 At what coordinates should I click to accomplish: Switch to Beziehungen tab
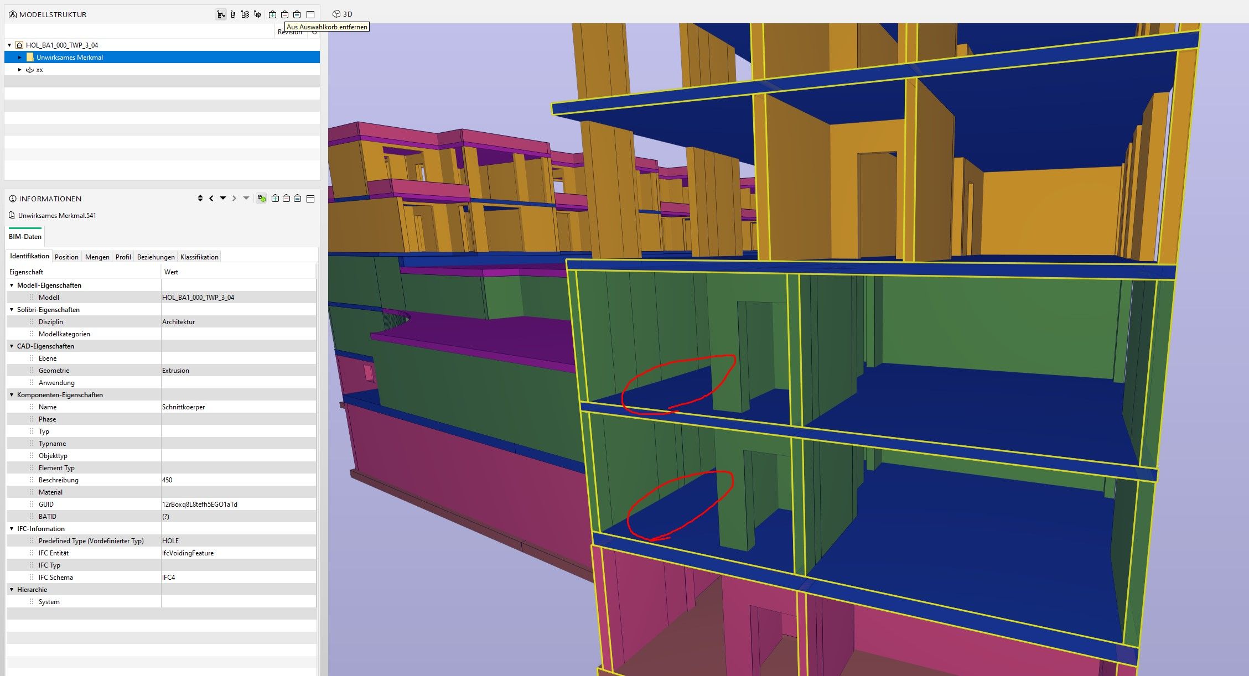[156, 257]
